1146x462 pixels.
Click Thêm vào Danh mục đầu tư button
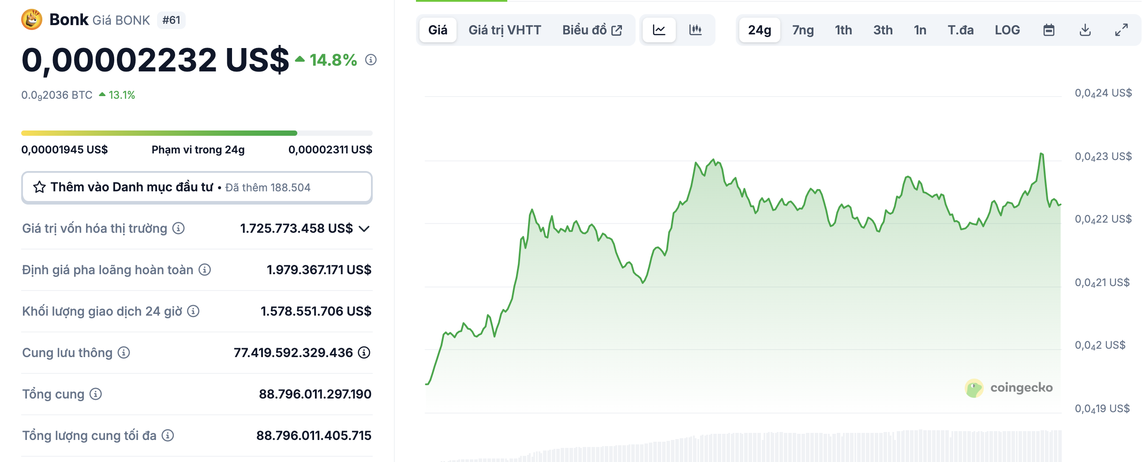(x=197, y=187)
